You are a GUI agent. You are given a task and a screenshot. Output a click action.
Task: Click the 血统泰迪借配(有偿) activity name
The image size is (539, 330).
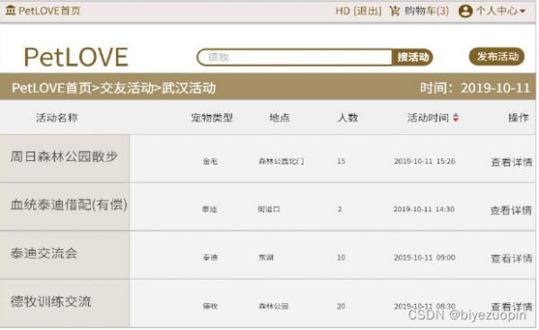69,205
